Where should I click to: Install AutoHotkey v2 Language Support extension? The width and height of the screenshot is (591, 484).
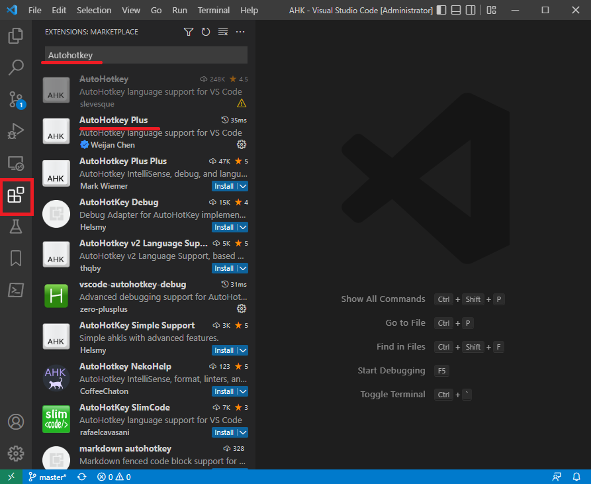[x=224, y=268]
